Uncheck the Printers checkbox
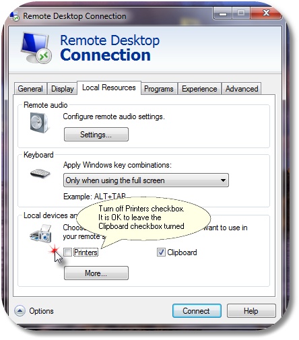 click(x=67, y=252)
